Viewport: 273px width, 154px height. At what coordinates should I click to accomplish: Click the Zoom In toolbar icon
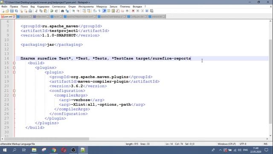coord(73,11)
